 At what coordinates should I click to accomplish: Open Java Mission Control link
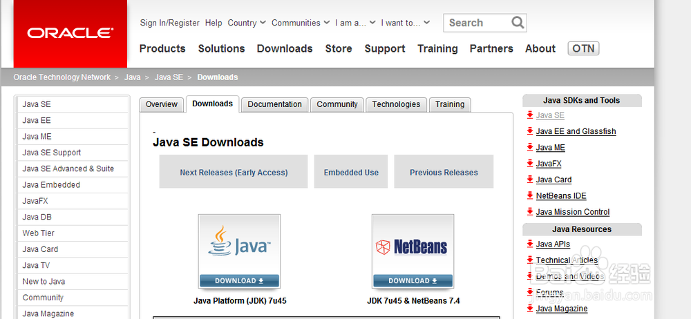[573, 212]
